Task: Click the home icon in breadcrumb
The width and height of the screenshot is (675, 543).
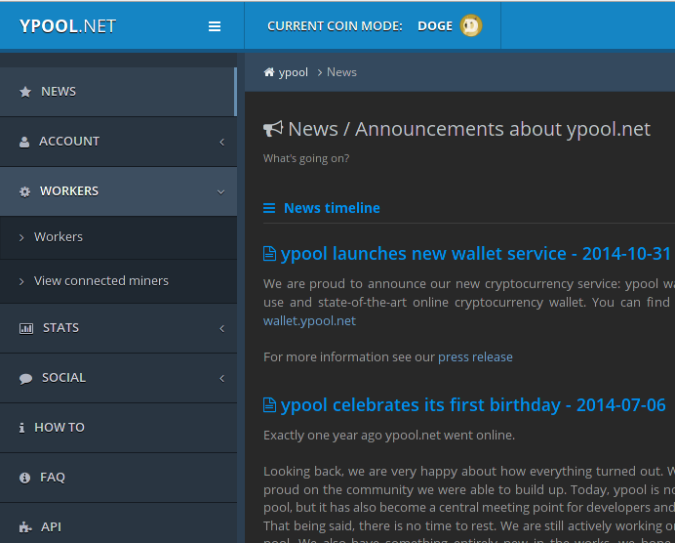Action: (269, 72)
